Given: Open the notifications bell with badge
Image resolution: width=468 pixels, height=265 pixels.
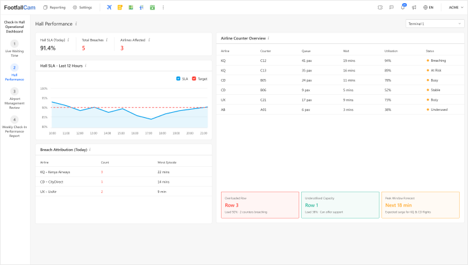Looking at the screenshot, I should [x=402, y=7].
